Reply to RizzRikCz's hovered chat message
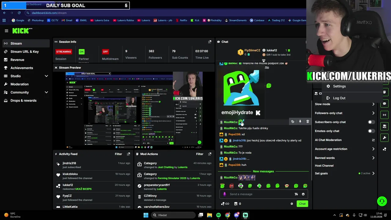The height and width of the screenshot is (220, 391). pos(293,122)
